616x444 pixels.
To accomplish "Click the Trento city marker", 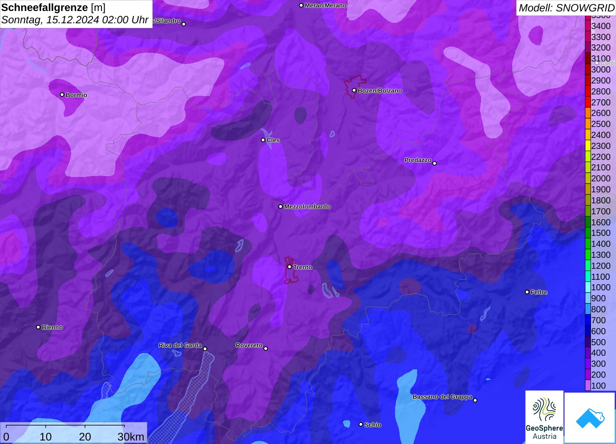I will [290, 267].
